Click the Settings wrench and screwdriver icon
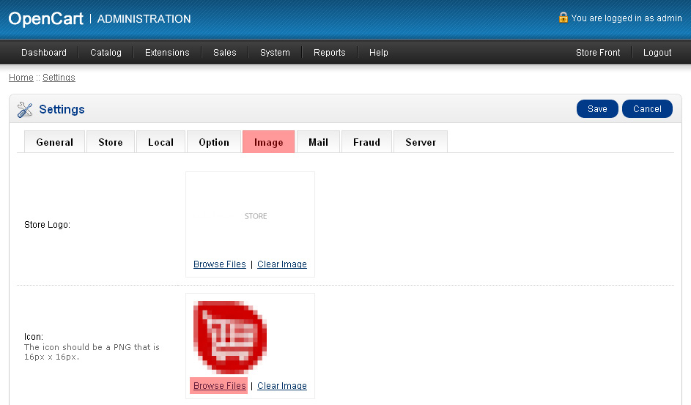The image size is (691, 405). click(25, 110)
